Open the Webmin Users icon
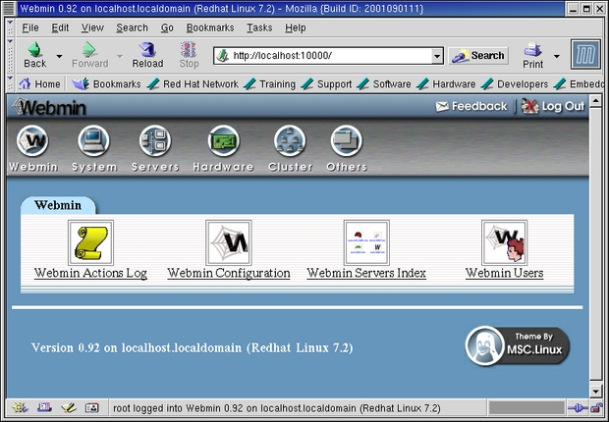Viewport: 609px width, 422px height. click(504, 242)
